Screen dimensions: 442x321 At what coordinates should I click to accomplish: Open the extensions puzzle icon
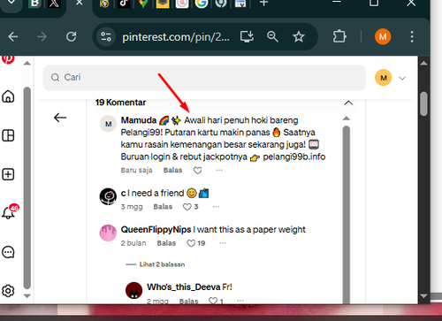coord(339,36)
